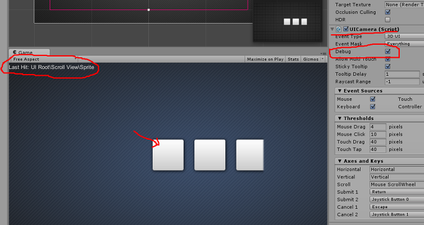Open the Cancel 2 key dropdown
424x225 pixels.
click(x=397, y=214)
